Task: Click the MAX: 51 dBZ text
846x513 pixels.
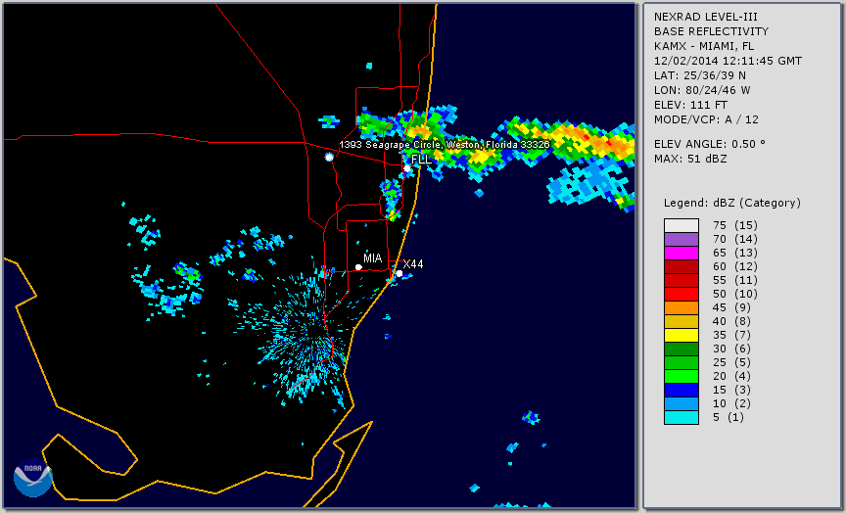Action: (690, 159)
